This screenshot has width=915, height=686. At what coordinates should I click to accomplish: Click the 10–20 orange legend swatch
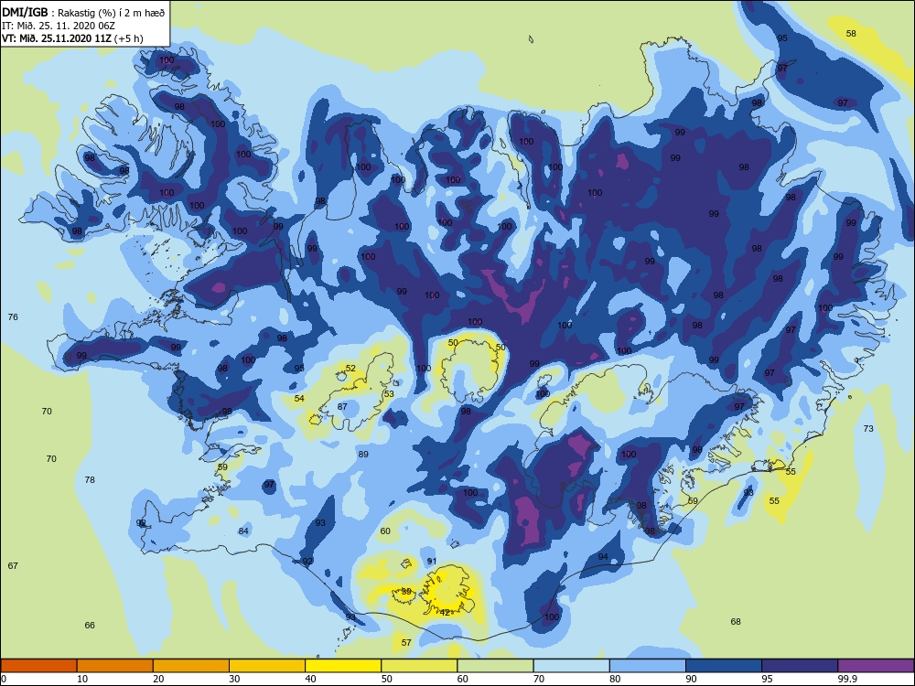[x=115, y=666]
